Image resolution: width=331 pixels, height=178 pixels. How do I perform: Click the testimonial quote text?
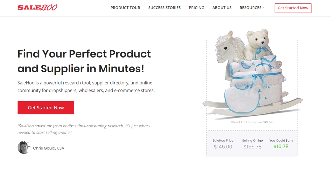[x=84, y=129]
